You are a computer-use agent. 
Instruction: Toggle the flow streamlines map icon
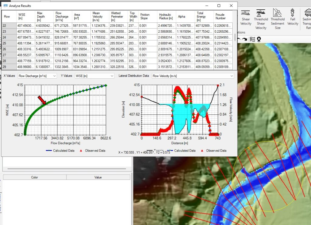point(252,39)
